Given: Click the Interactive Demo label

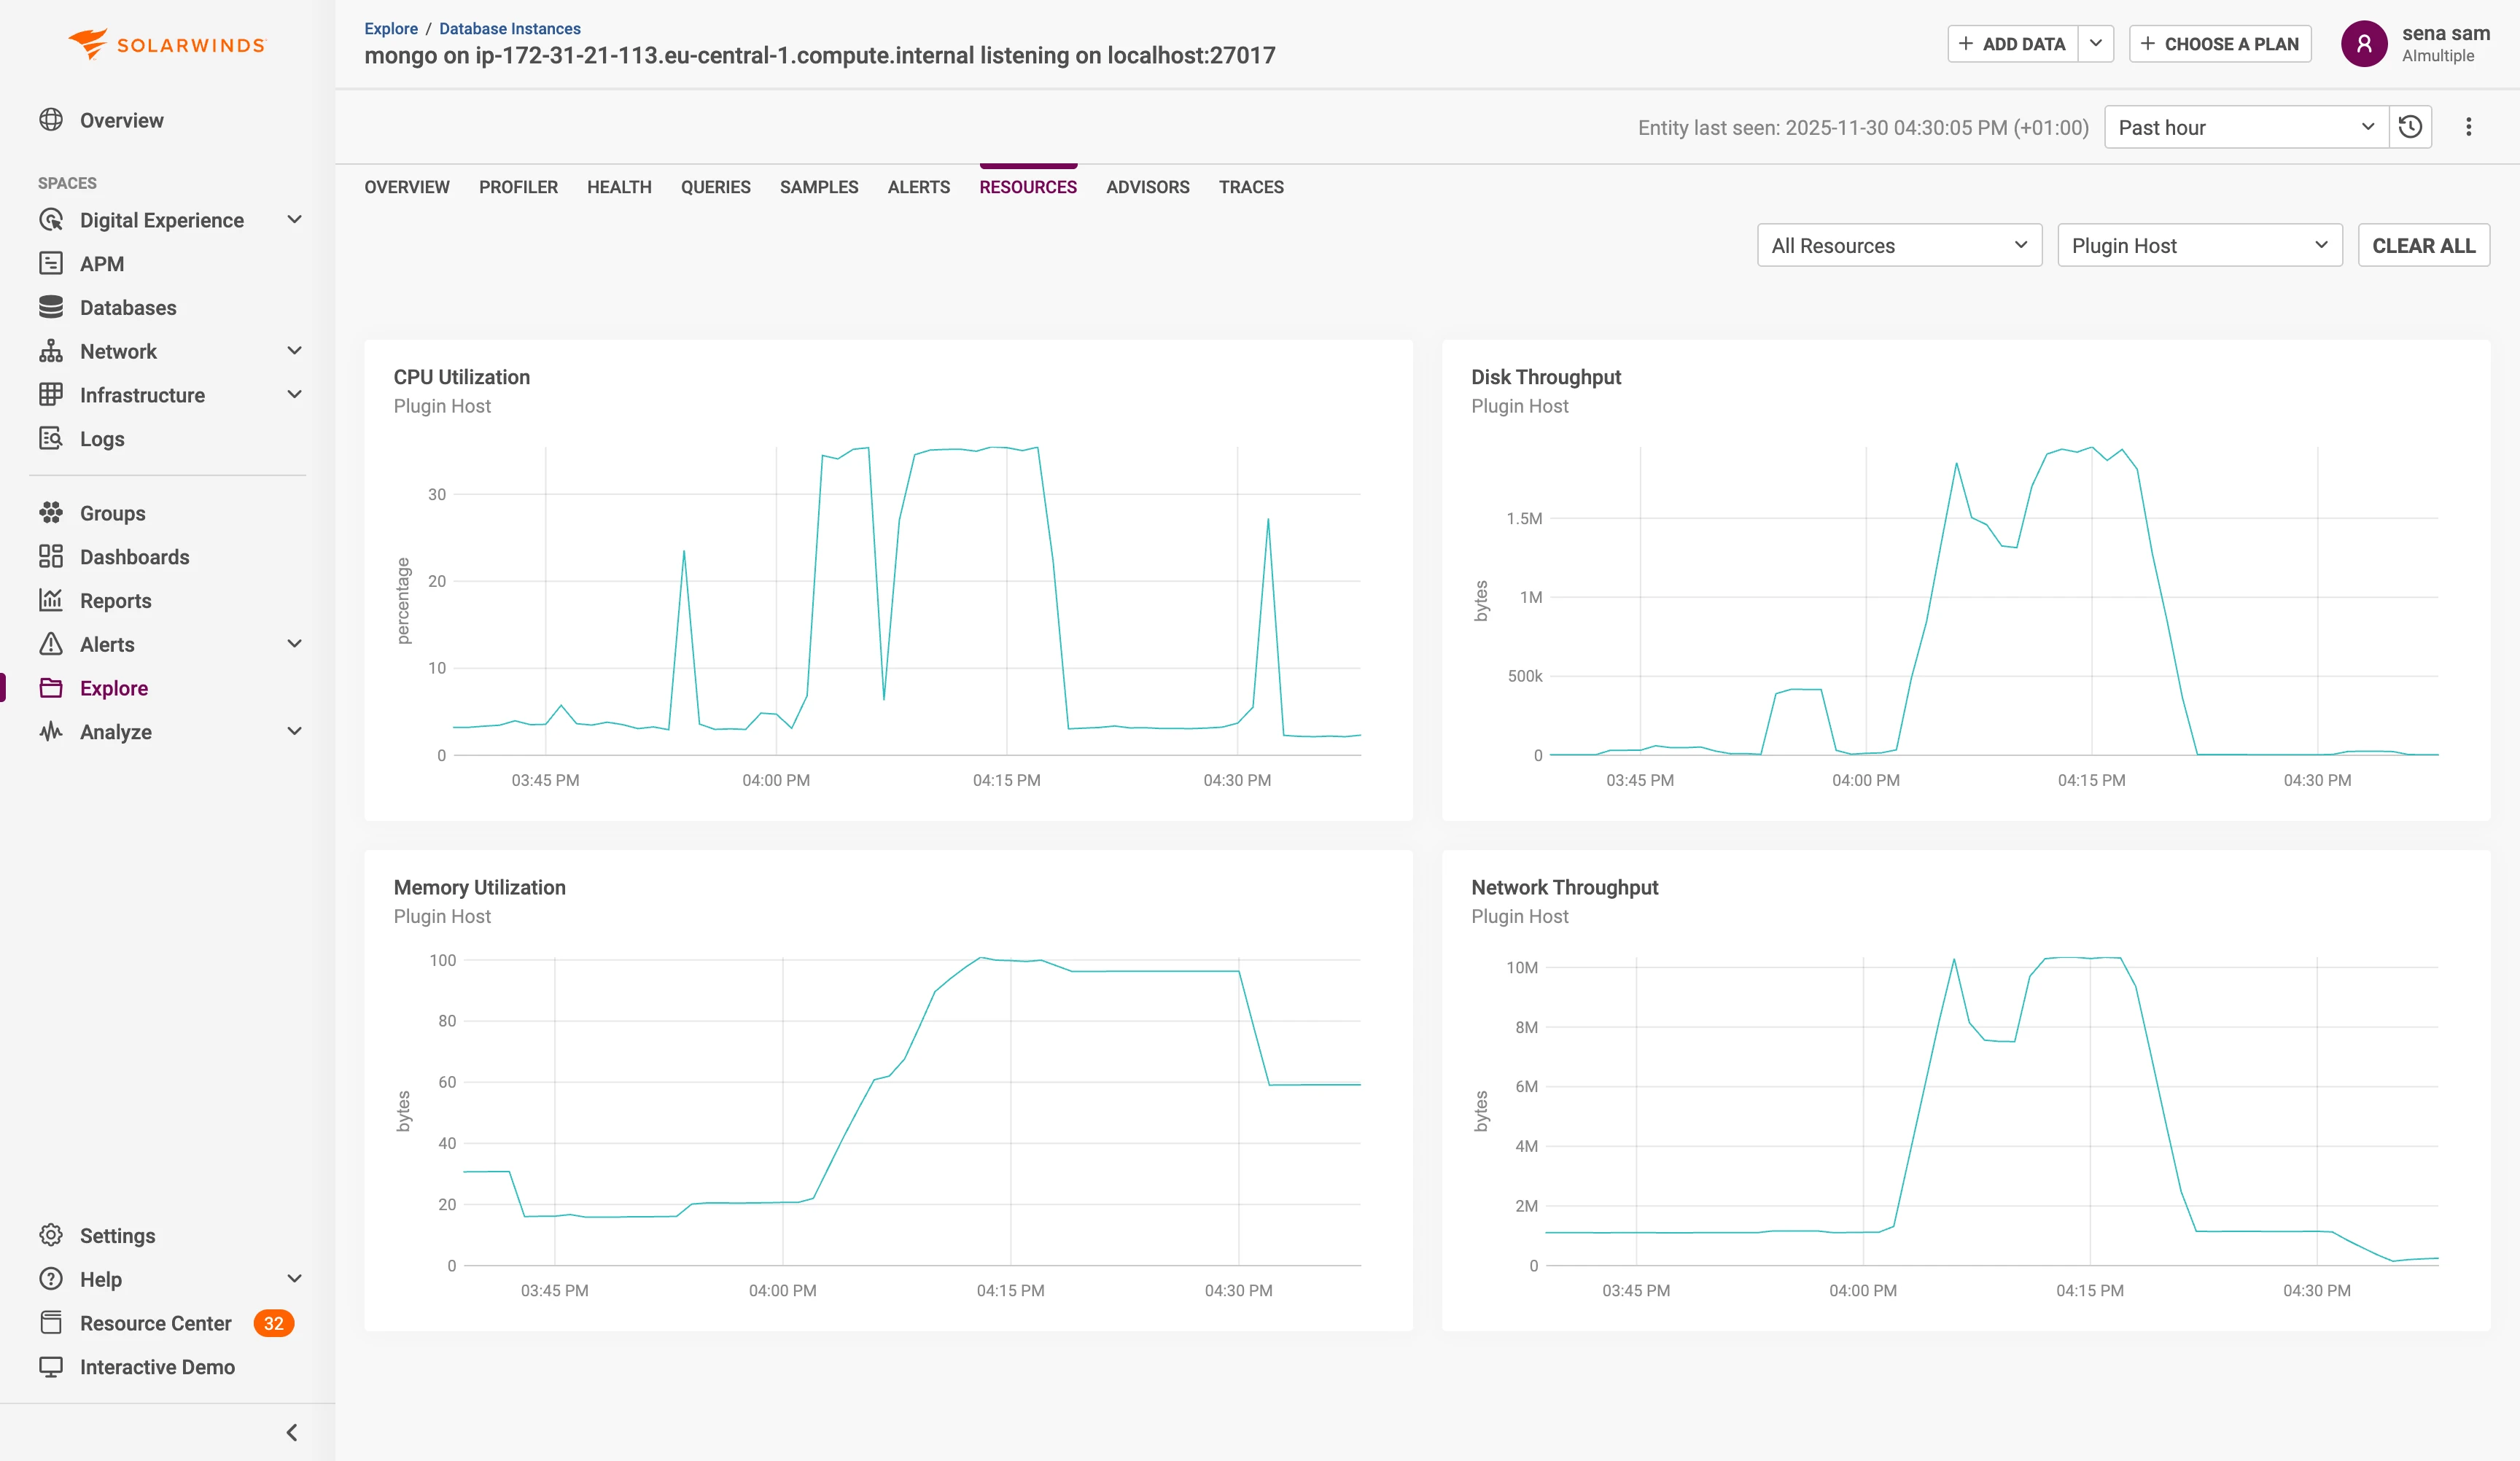Looking at the screenshot, I should point(157,1367).
